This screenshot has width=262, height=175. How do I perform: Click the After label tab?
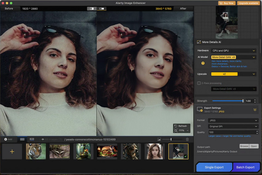pyautogui.click(x=183, y=9)
